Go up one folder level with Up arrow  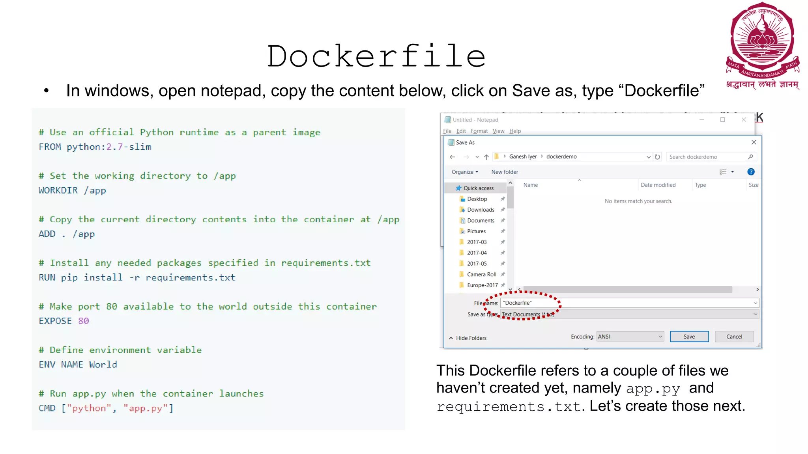tap(486, 157)
